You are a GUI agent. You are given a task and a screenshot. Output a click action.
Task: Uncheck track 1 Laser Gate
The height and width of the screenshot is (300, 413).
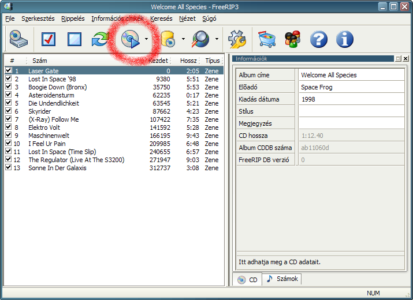[x=9, y=70]
